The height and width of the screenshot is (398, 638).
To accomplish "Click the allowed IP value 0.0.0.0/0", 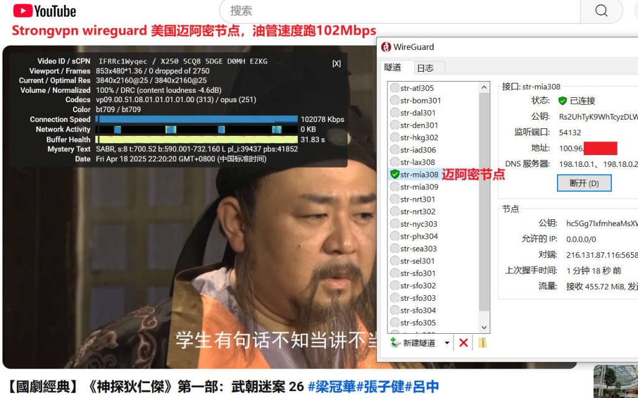I will (x=581, y=239).
